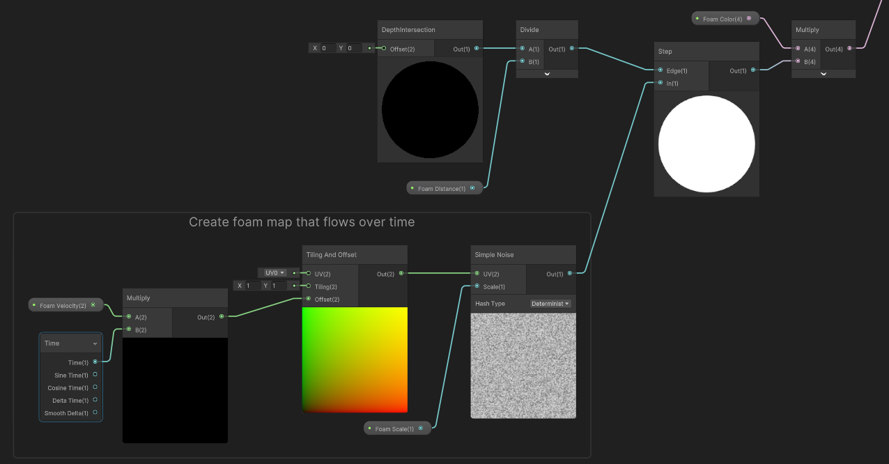Click the Out(1) output port on Divide node
The width and height of the screenshot is (889, 464).
tap(573, 49)
